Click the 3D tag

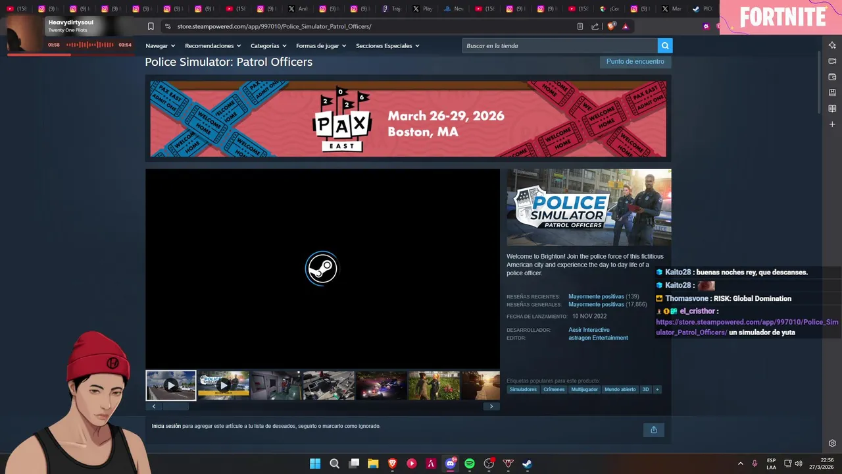click(x=645, y=390)
